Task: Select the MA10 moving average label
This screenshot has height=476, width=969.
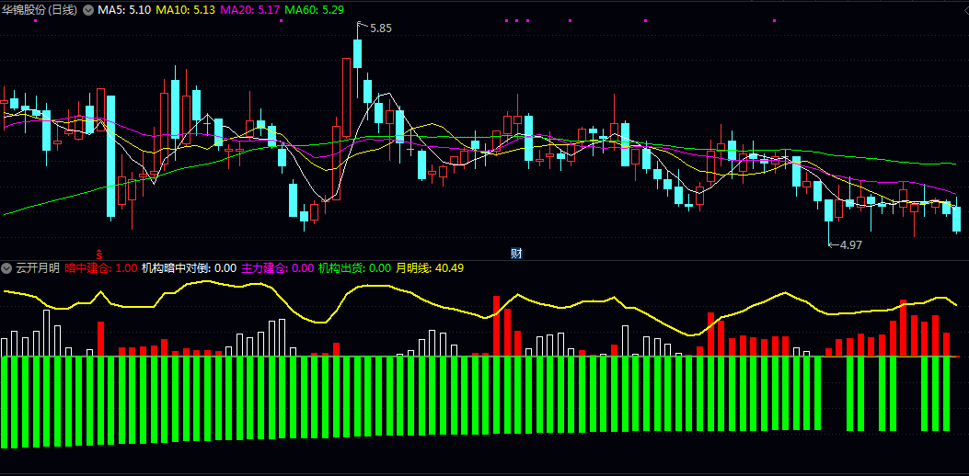Action: 185,10
